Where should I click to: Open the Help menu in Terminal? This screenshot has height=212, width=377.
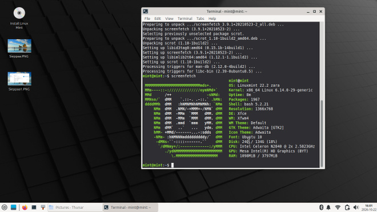212,18
